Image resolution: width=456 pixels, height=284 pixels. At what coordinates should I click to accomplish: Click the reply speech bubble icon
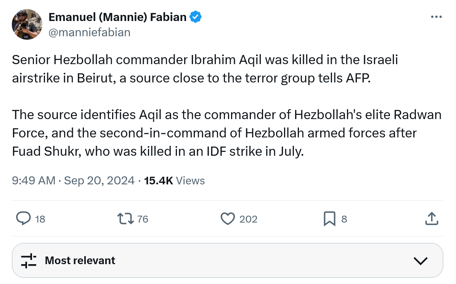23,219
